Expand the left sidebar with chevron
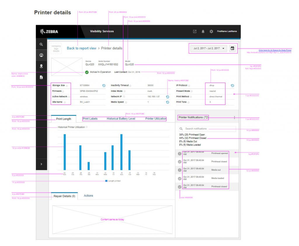The image size is (299, 246). coord(41,164)
